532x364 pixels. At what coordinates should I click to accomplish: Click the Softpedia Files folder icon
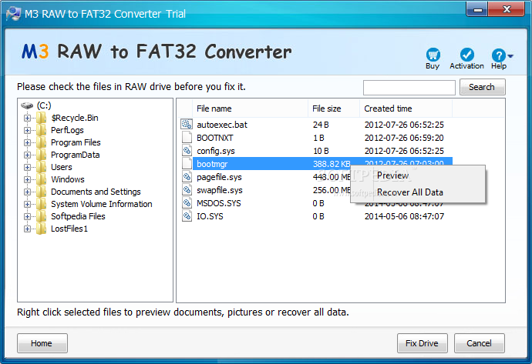(42, 216)
